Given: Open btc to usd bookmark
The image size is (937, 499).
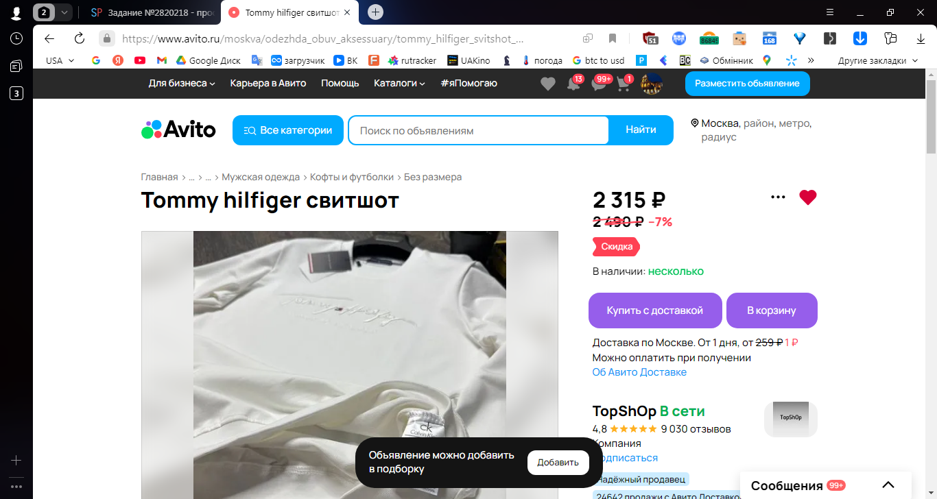Looking at the screenshot, I should pos(598,60).
